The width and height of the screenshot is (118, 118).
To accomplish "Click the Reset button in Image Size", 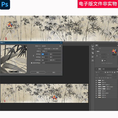I will click(54, 72).
